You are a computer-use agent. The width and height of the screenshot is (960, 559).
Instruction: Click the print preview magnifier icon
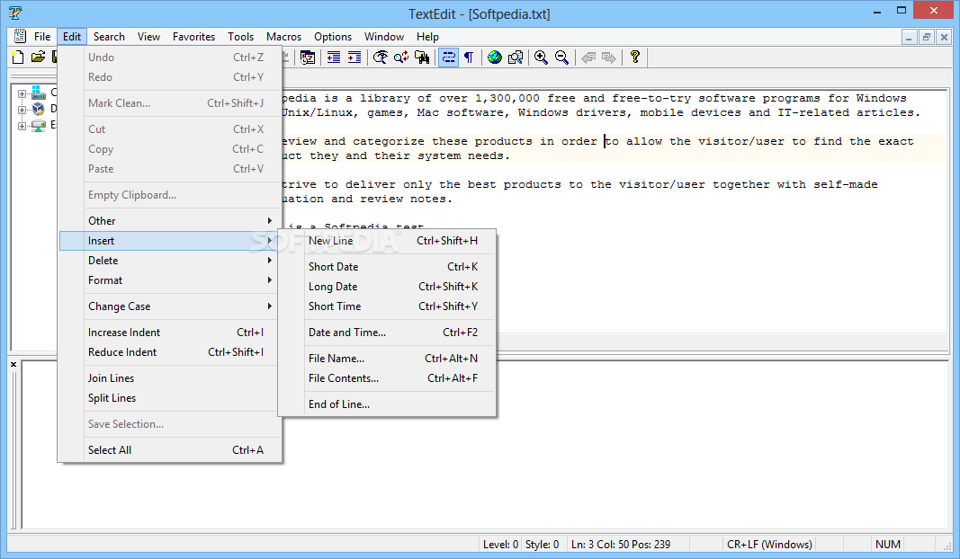point(516,58)
